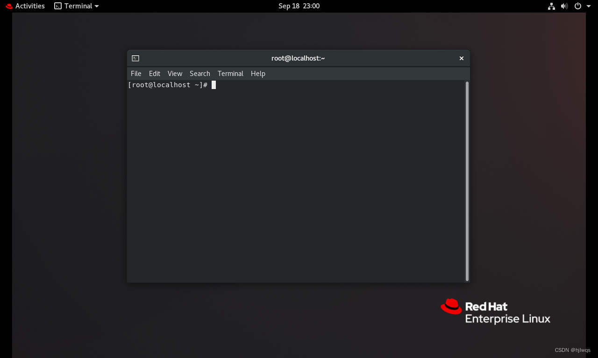This screenshot has height=358, width=598.
Task: Open the system status menu chevron
Action: 588,6
